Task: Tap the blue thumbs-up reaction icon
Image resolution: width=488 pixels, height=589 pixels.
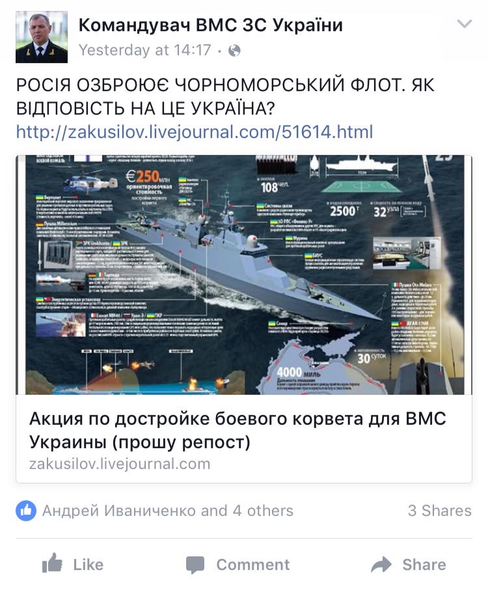Action: (x=26, y=511)
